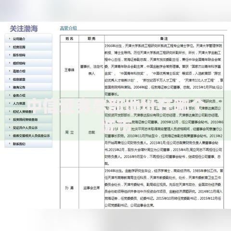The width and height of the screenshot is (231, 231).
Task: Select the 监事会主席 position cell
Action: coord(91,188)
